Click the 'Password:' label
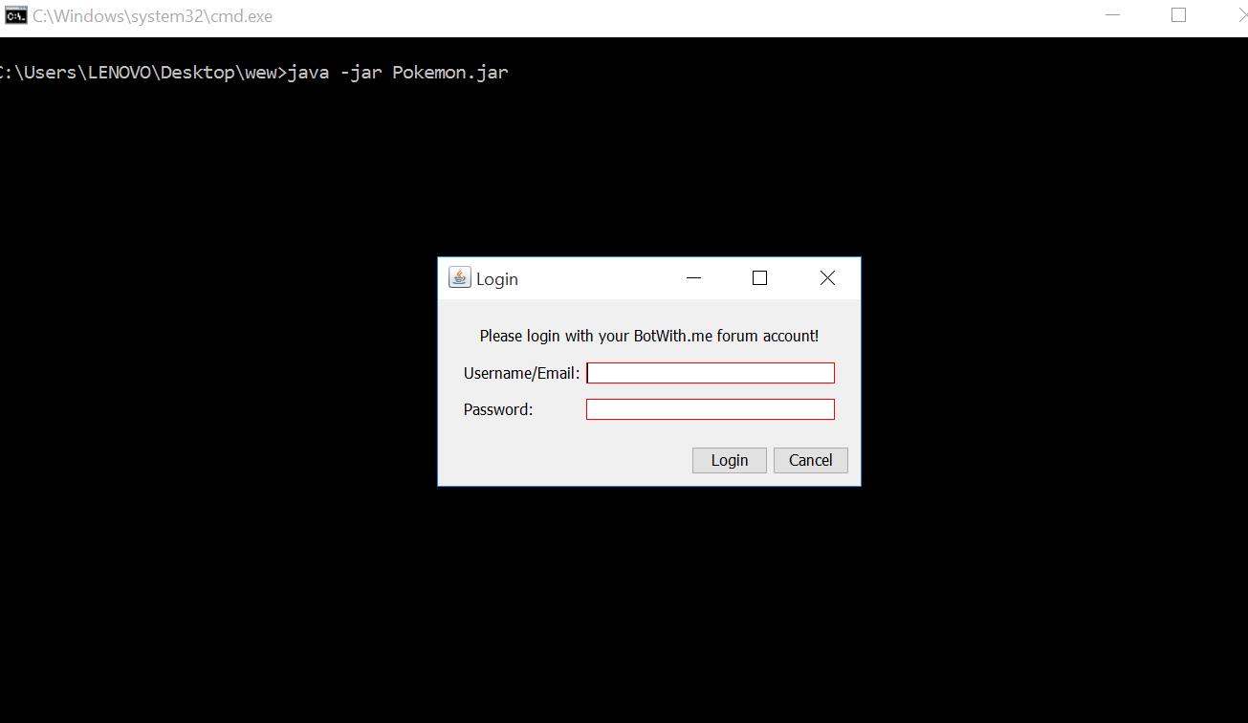1248x723 pixels. click(498, 409)
